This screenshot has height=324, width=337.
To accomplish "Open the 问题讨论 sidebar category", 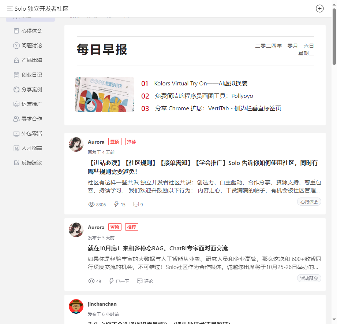I will point(30,45).
